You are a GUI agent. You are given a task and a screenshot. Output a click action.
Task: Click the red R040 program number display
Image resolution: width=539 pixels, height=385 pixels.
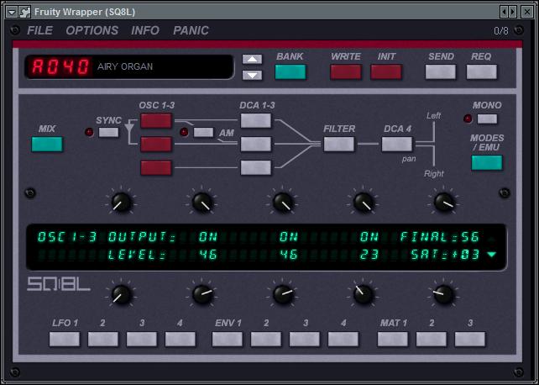point(60,66)
